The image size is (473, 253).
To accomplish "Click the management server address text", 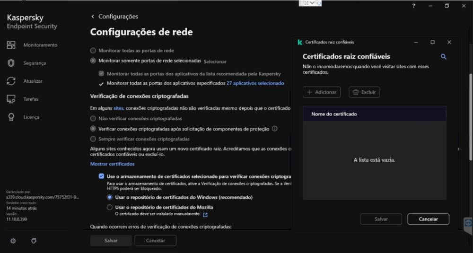I will coord(42,197).
